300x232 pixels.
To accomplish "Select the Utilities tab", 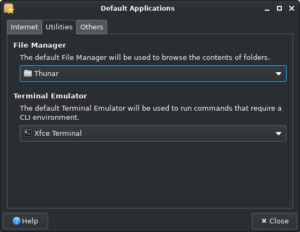I will pos(59,27).
